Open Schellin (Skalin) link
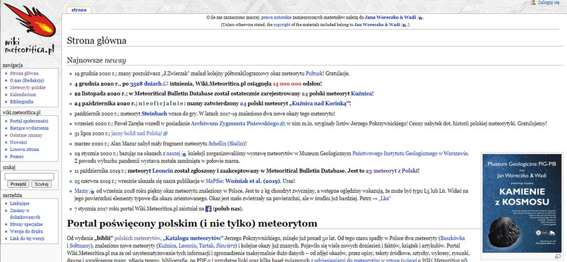Viewport: 567px width, 262px height. click(x=226, y=143)
